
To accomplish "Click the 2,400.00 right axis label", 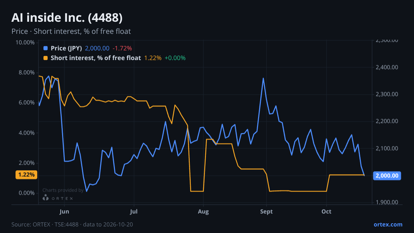I will pos(387,67).
